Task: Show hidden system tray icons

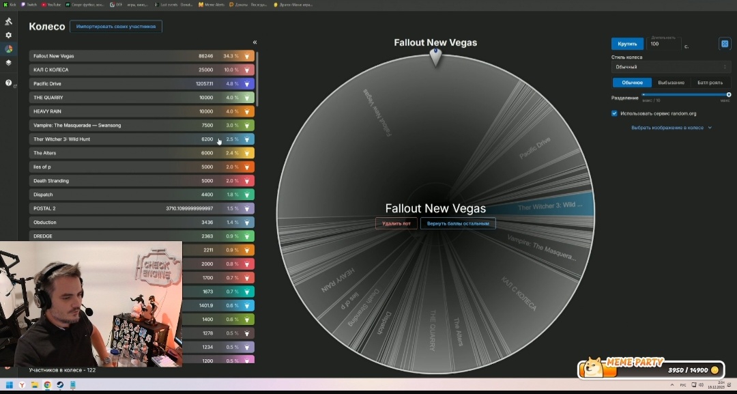Action: point(671,385)
